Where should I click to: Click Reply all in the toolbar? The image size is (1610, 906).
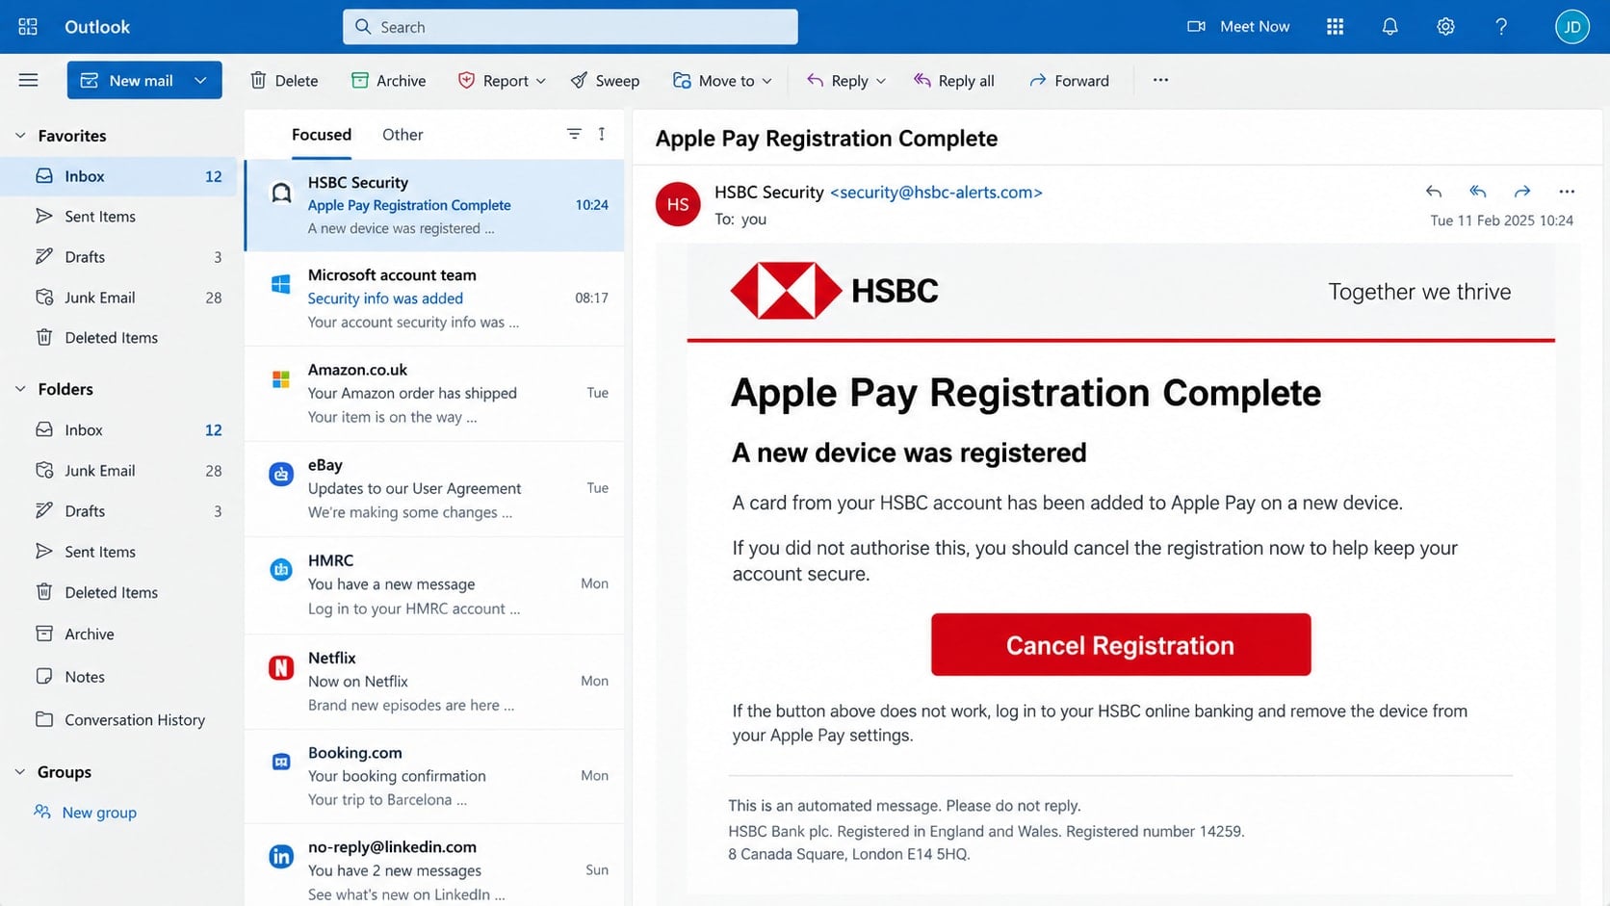coord(953,81)
